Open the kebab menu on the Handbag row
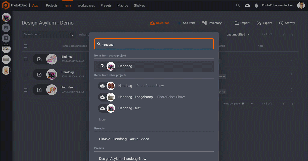The width and height of the screenshot is (308, 161). click(x=292, y=75)
